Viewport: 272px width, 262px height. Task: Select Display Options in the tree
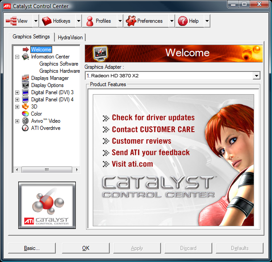[x=47, y=85]
